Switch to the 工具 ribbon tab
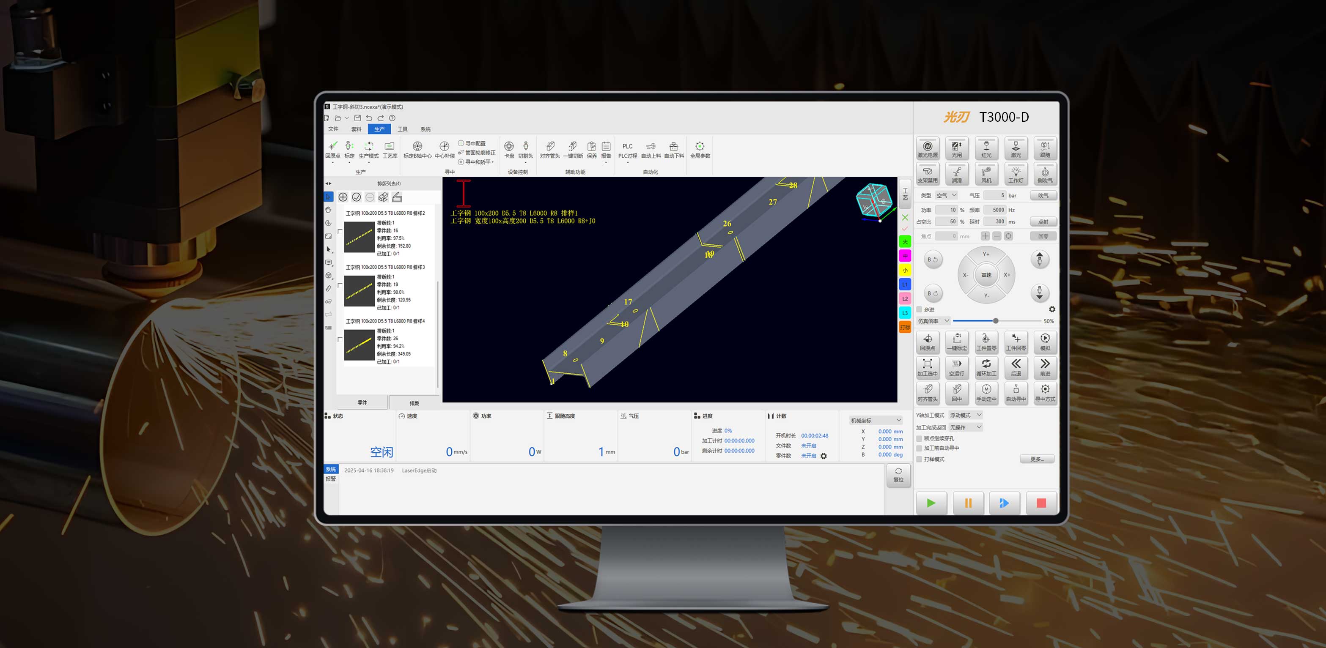The width and height of the screenshot is (1326, 648). click(x=402, y=129)
